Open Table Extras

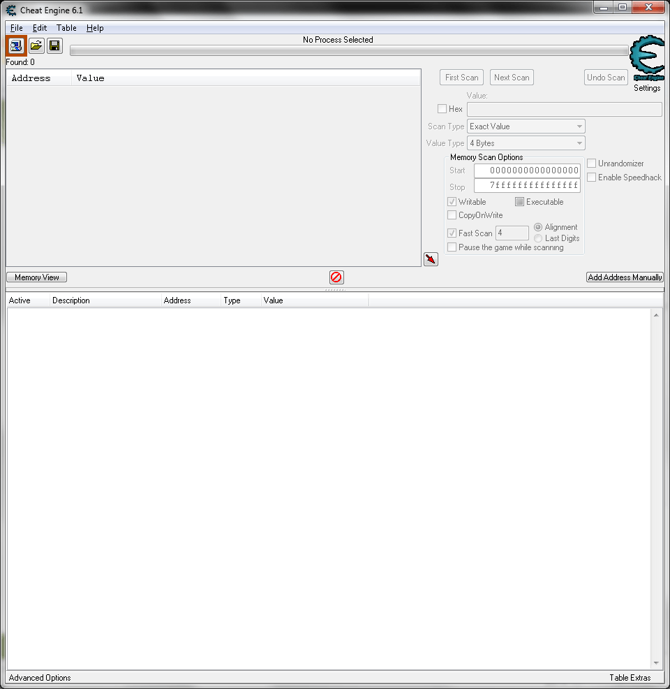(x=630, y=678)
